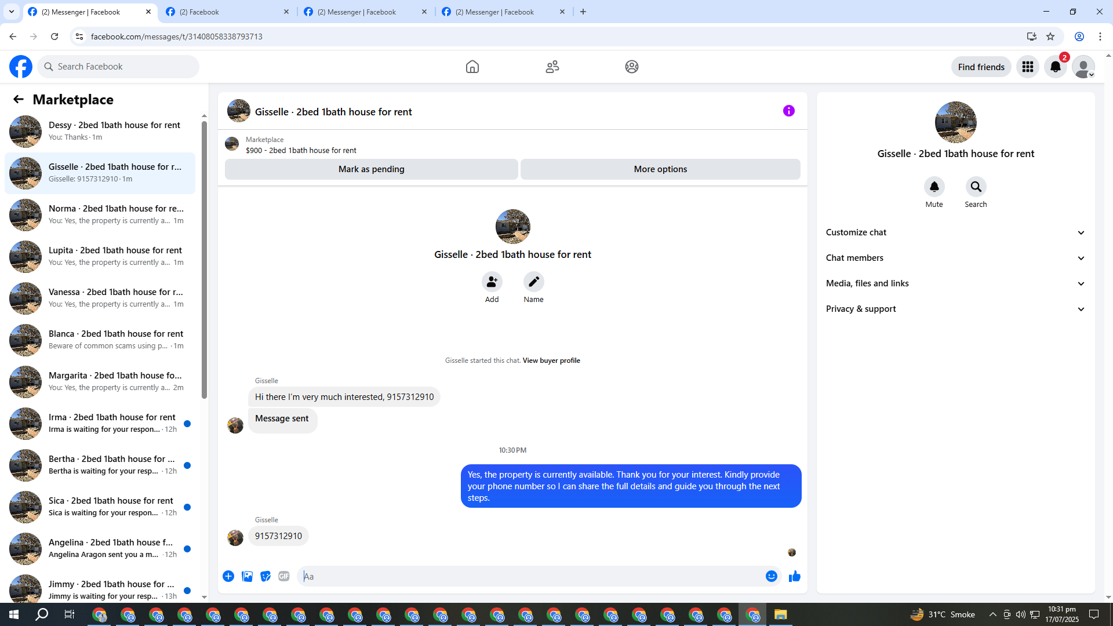Switch to the fourth Messenger browser tab
This screenshot has height=626, width=1113.
click(504, 12)
